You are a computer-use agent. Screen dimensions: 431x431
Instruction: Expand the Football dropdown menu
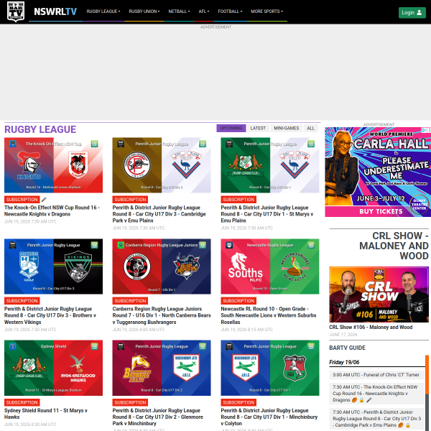point(230,11)
